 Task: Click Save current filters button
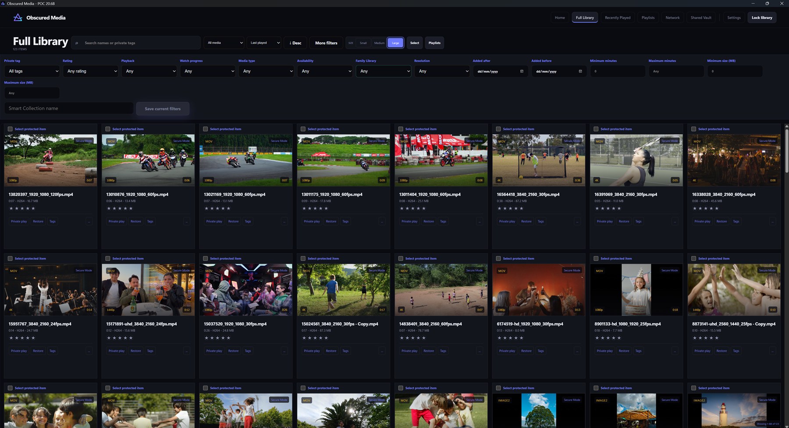tap(163, 109)
